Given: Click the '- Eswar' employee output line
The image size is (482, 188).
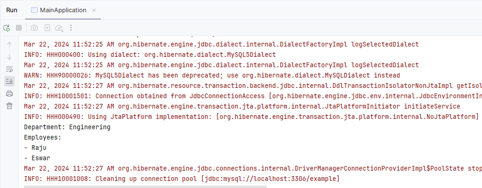Looking at the screenshot, I should 37,158.
